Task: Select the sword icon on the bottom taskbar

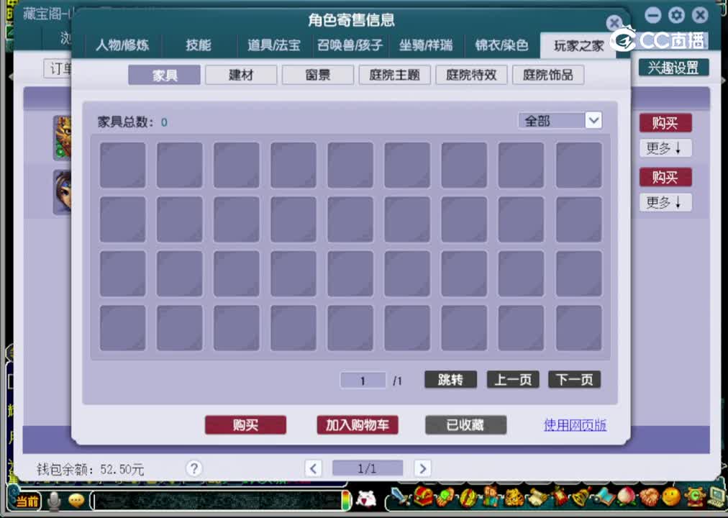Action: (397, 499)
